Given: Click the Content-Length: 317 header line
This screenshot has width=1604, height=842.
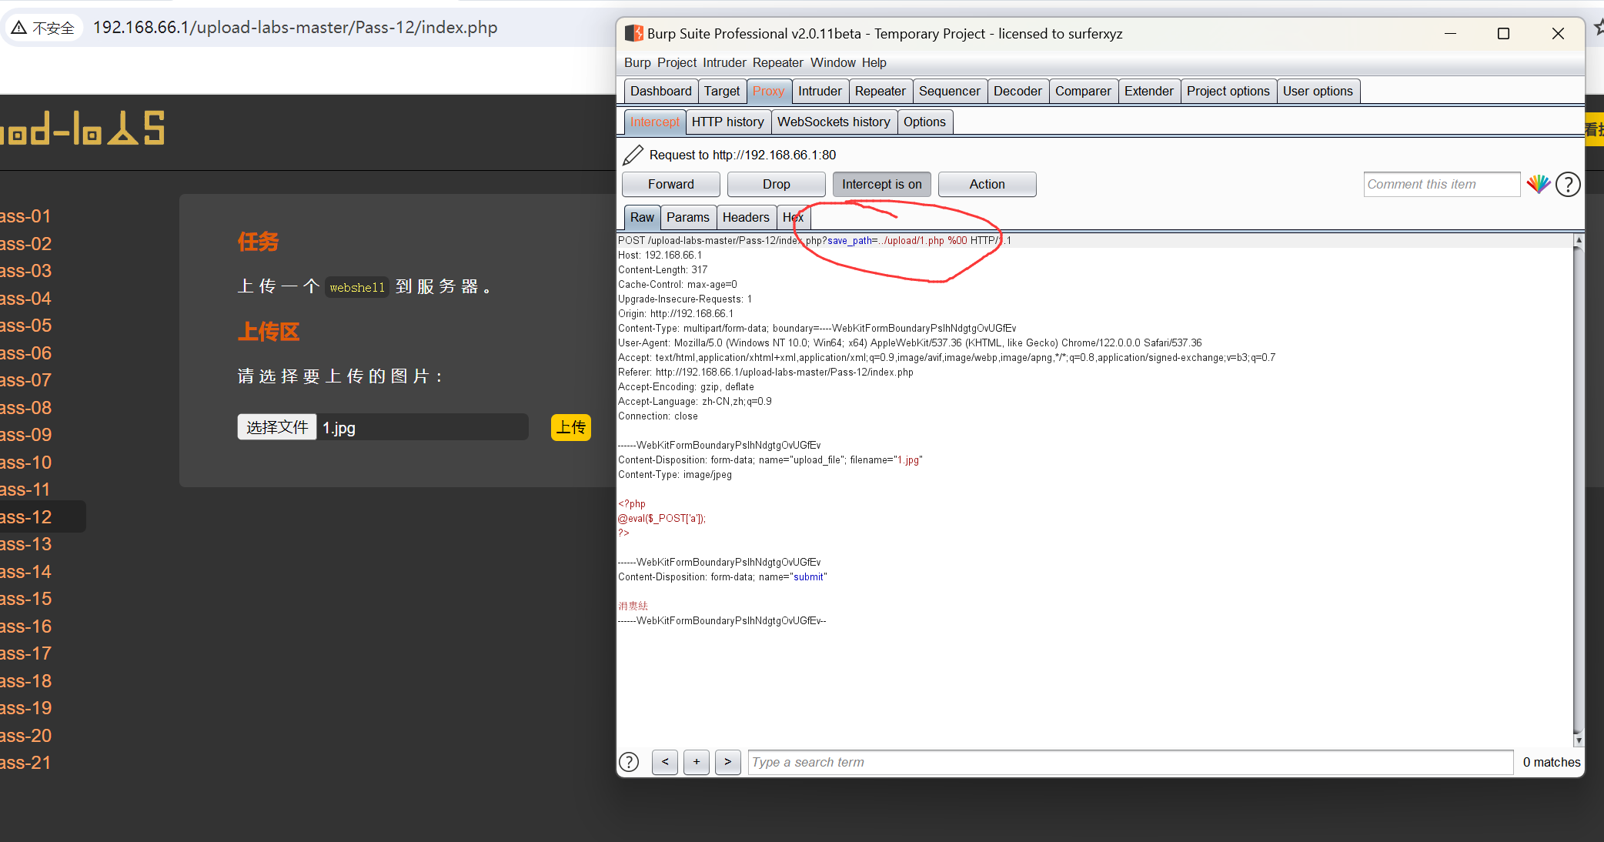Looking at the screenshot, I should tap(663, 270).
